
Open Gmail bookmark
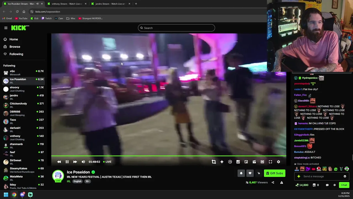pyautogui.click(x=7, y=19)
